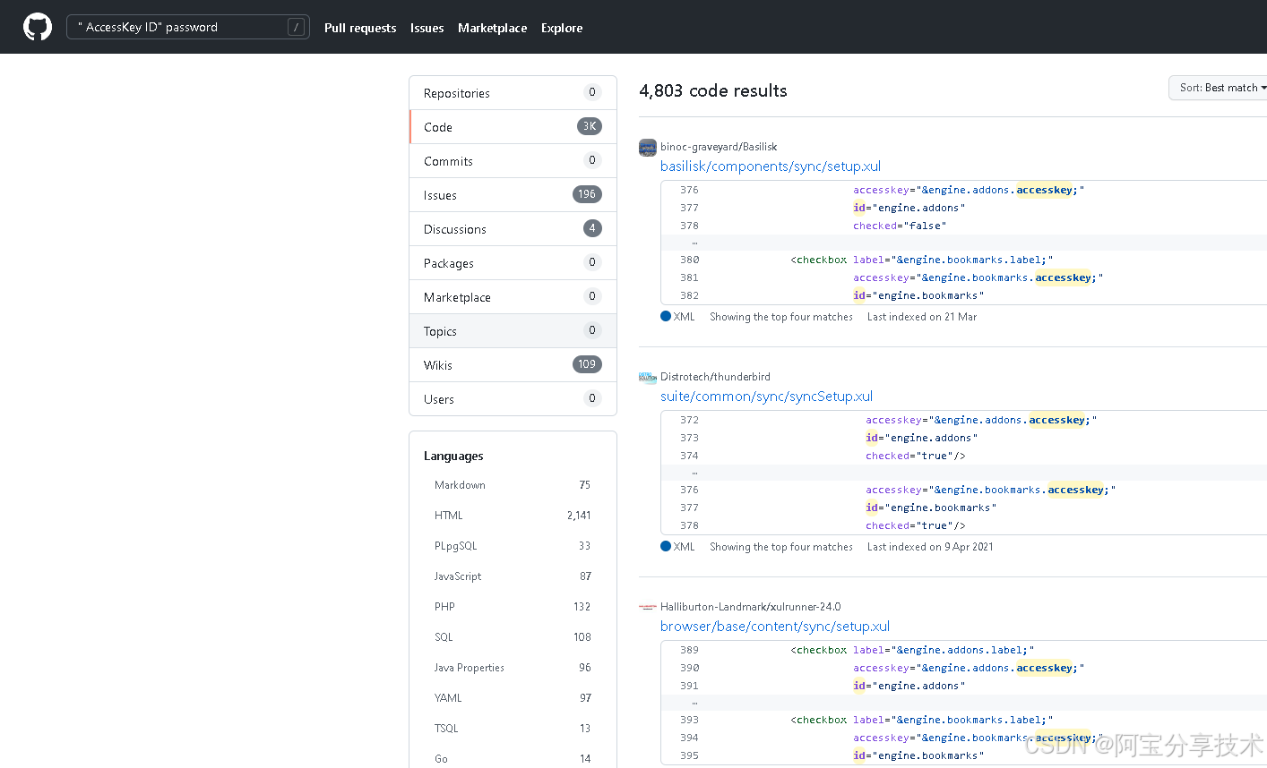Open Issues in top navigation bar
Viewport: 1267px width, 768px height.
pyautogui.click(x=427, y=28)
